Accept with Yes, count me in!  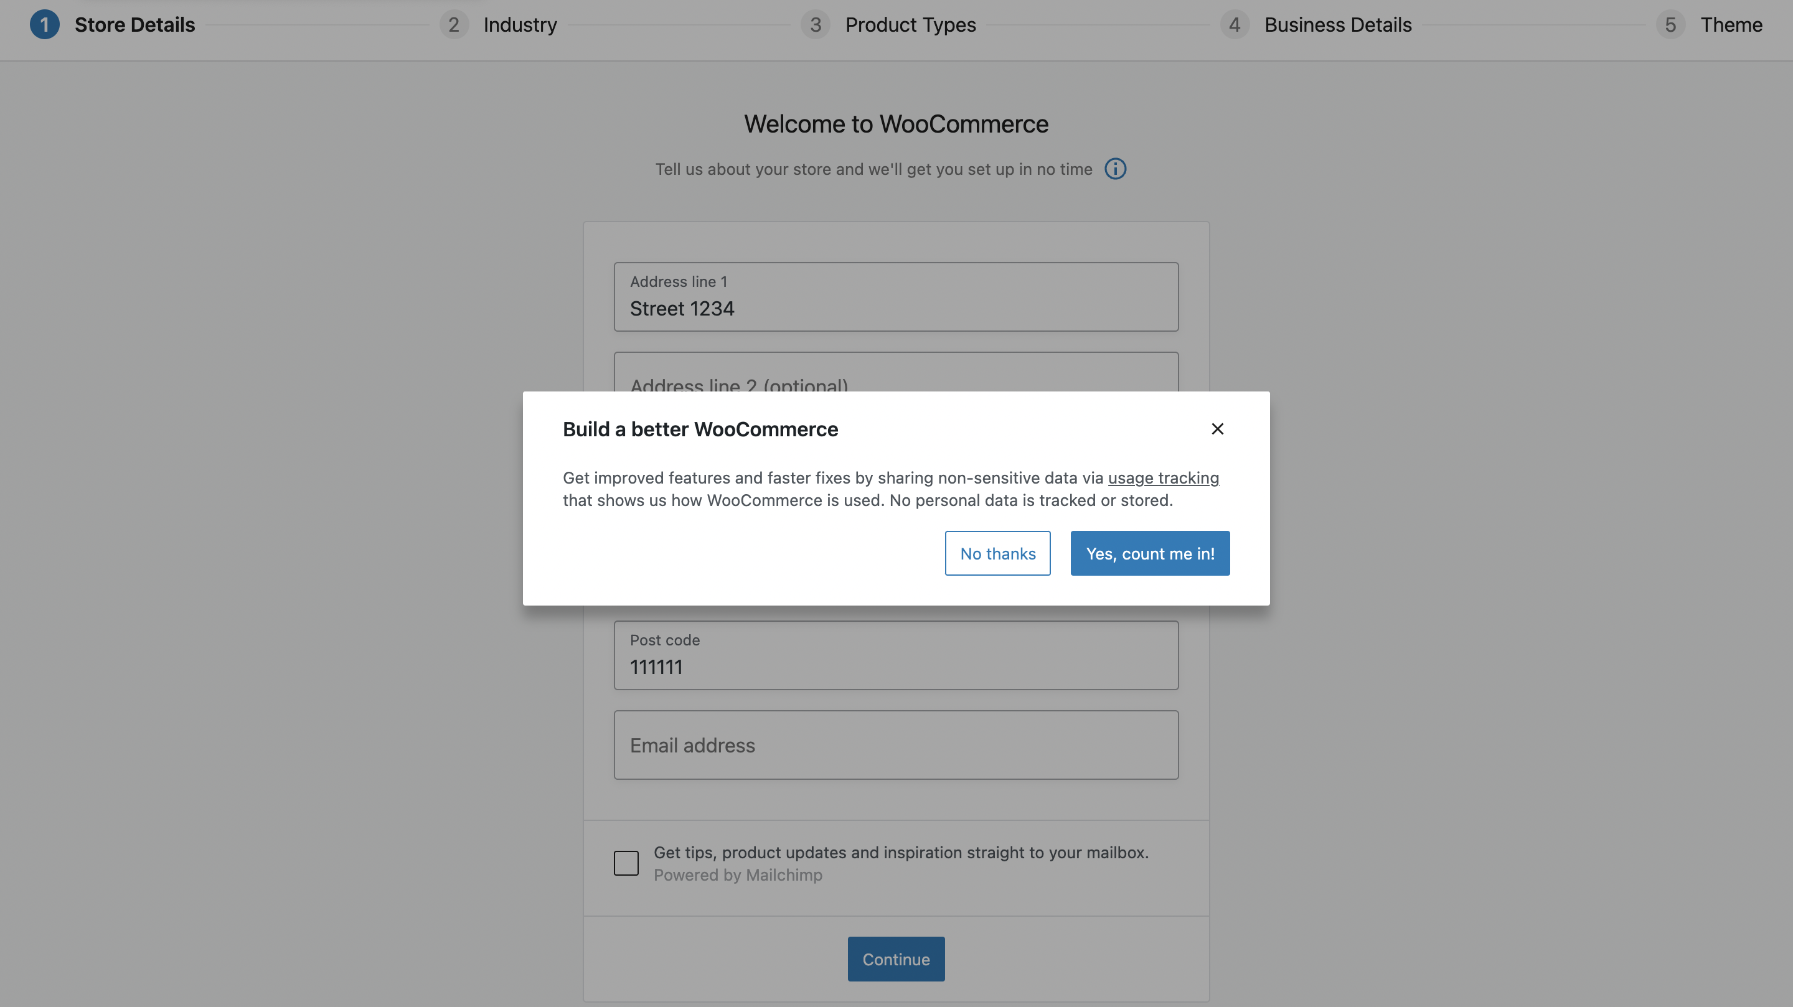point(1149,553)
